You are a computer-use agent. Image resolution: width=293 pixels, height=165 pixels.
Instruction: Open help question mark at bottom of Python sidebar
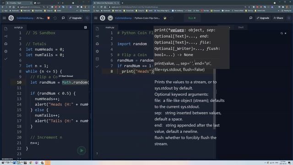tap(97, 154)
